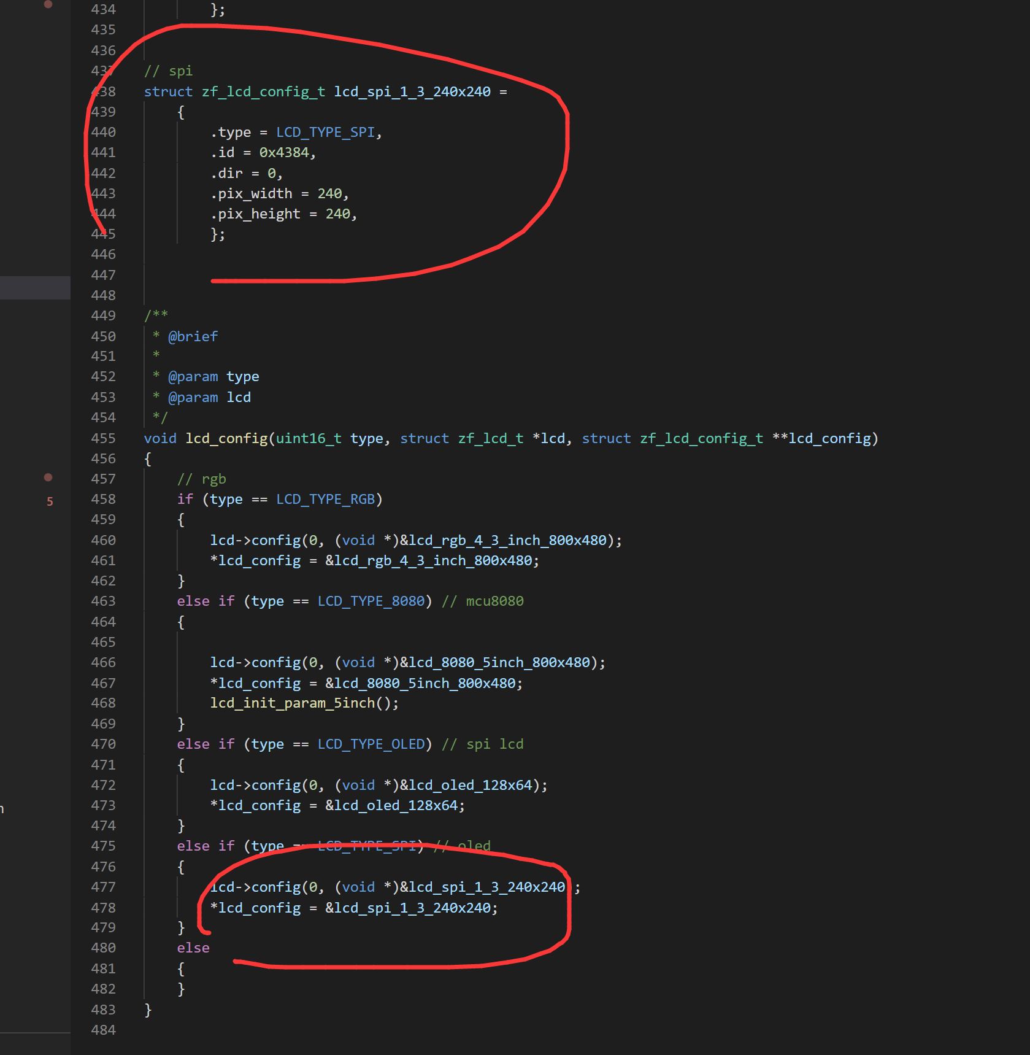Click the '// rgb' comment
Screen dimensions: 1030x1055
coord(201,479)
